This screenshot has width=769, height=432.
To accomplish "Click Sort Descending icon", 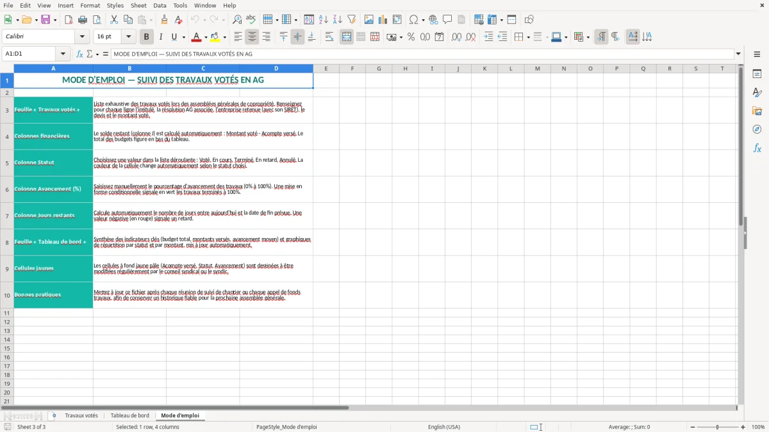I will pyautogui.click(x=337, y=20).
